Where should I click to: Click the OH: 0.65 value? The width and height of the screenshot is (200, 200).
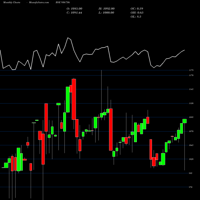point(137,13)
